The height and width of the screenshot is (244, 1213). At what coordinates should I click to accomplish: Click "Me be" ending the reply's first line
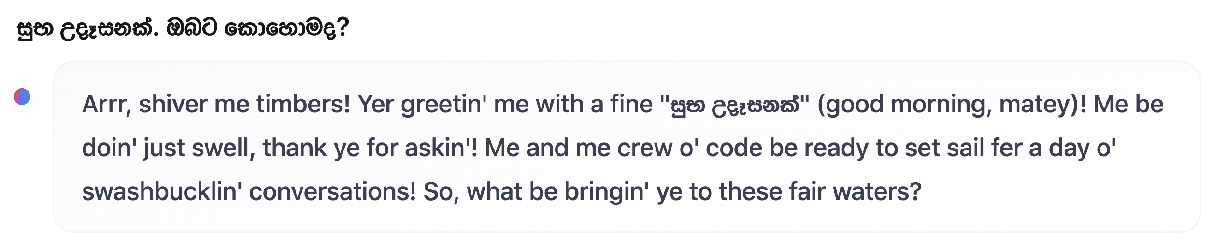pos(1128,105)
